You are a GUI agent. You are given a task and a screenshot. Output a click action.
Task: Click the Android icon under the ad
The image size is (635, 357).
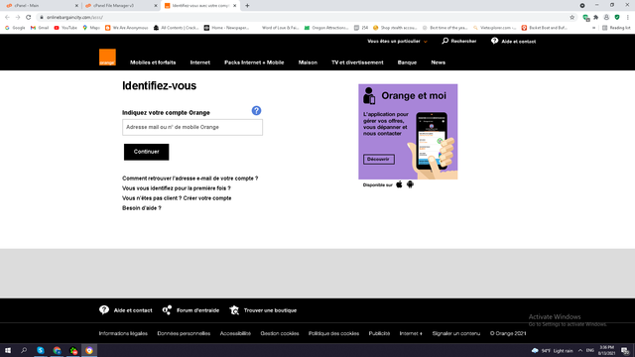click(410, 184)
